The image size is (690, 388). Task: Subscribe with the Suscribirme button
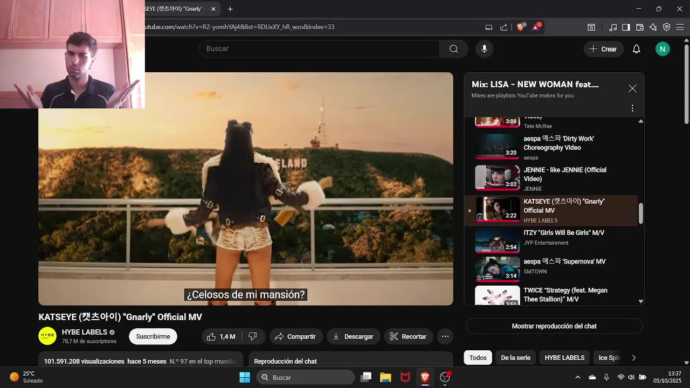(153, 336)
